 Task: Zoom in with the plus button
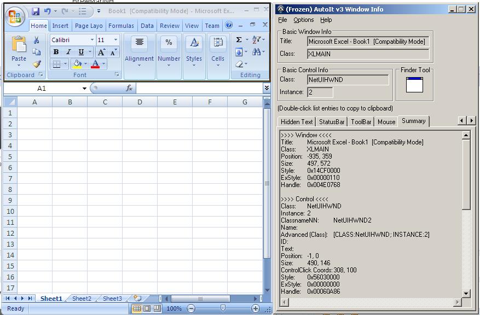coord(255,308)
